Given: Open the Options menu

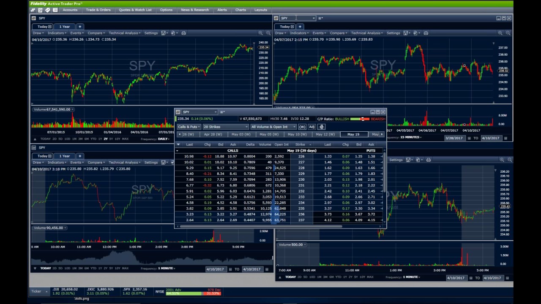Looking at the screenshot, I should (166, 10).
